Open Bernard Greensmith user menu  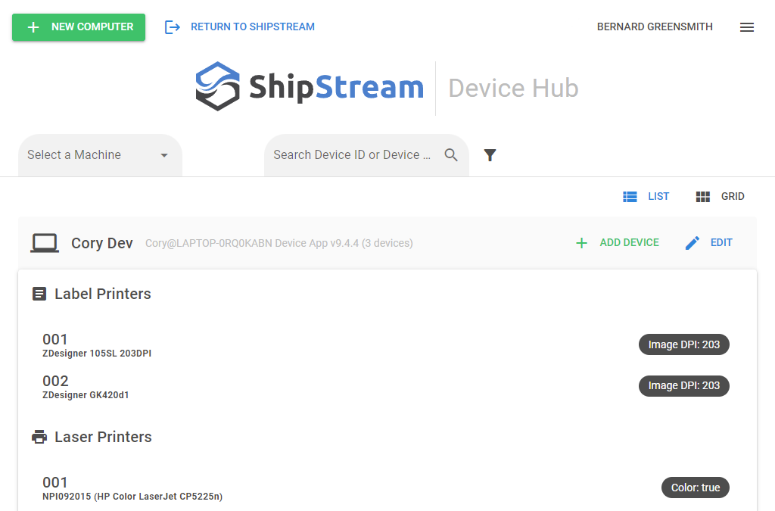tap(655, 27)
